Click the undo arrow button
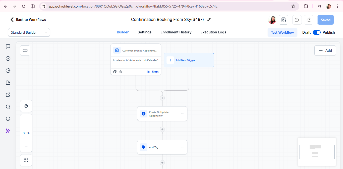343x169 pixels. (297, 20)
